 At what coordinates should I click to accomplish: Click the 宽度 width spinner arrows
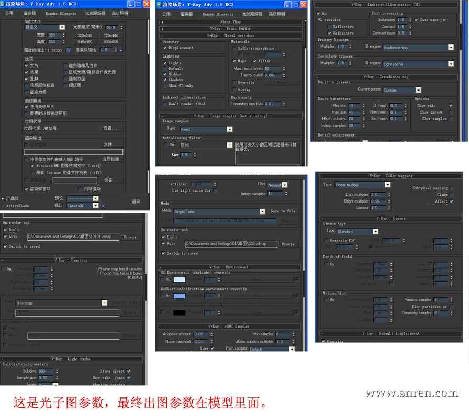[x=63, y=35]
